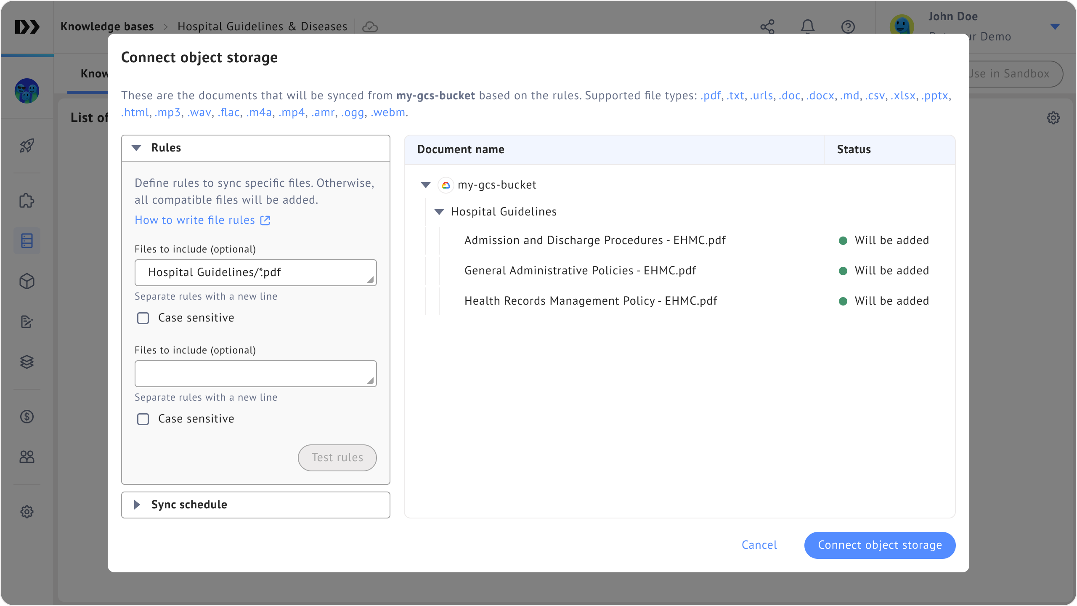The width and height of the screenshot is (1077, 606).
Task: Open the dollar billing sidebar icon
Action: tap(27, 417)
